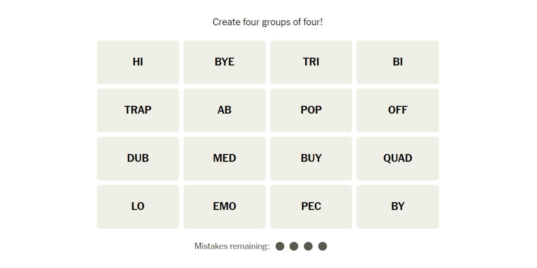
Task: Pick the PEC tile
Action: coord(311,206)
